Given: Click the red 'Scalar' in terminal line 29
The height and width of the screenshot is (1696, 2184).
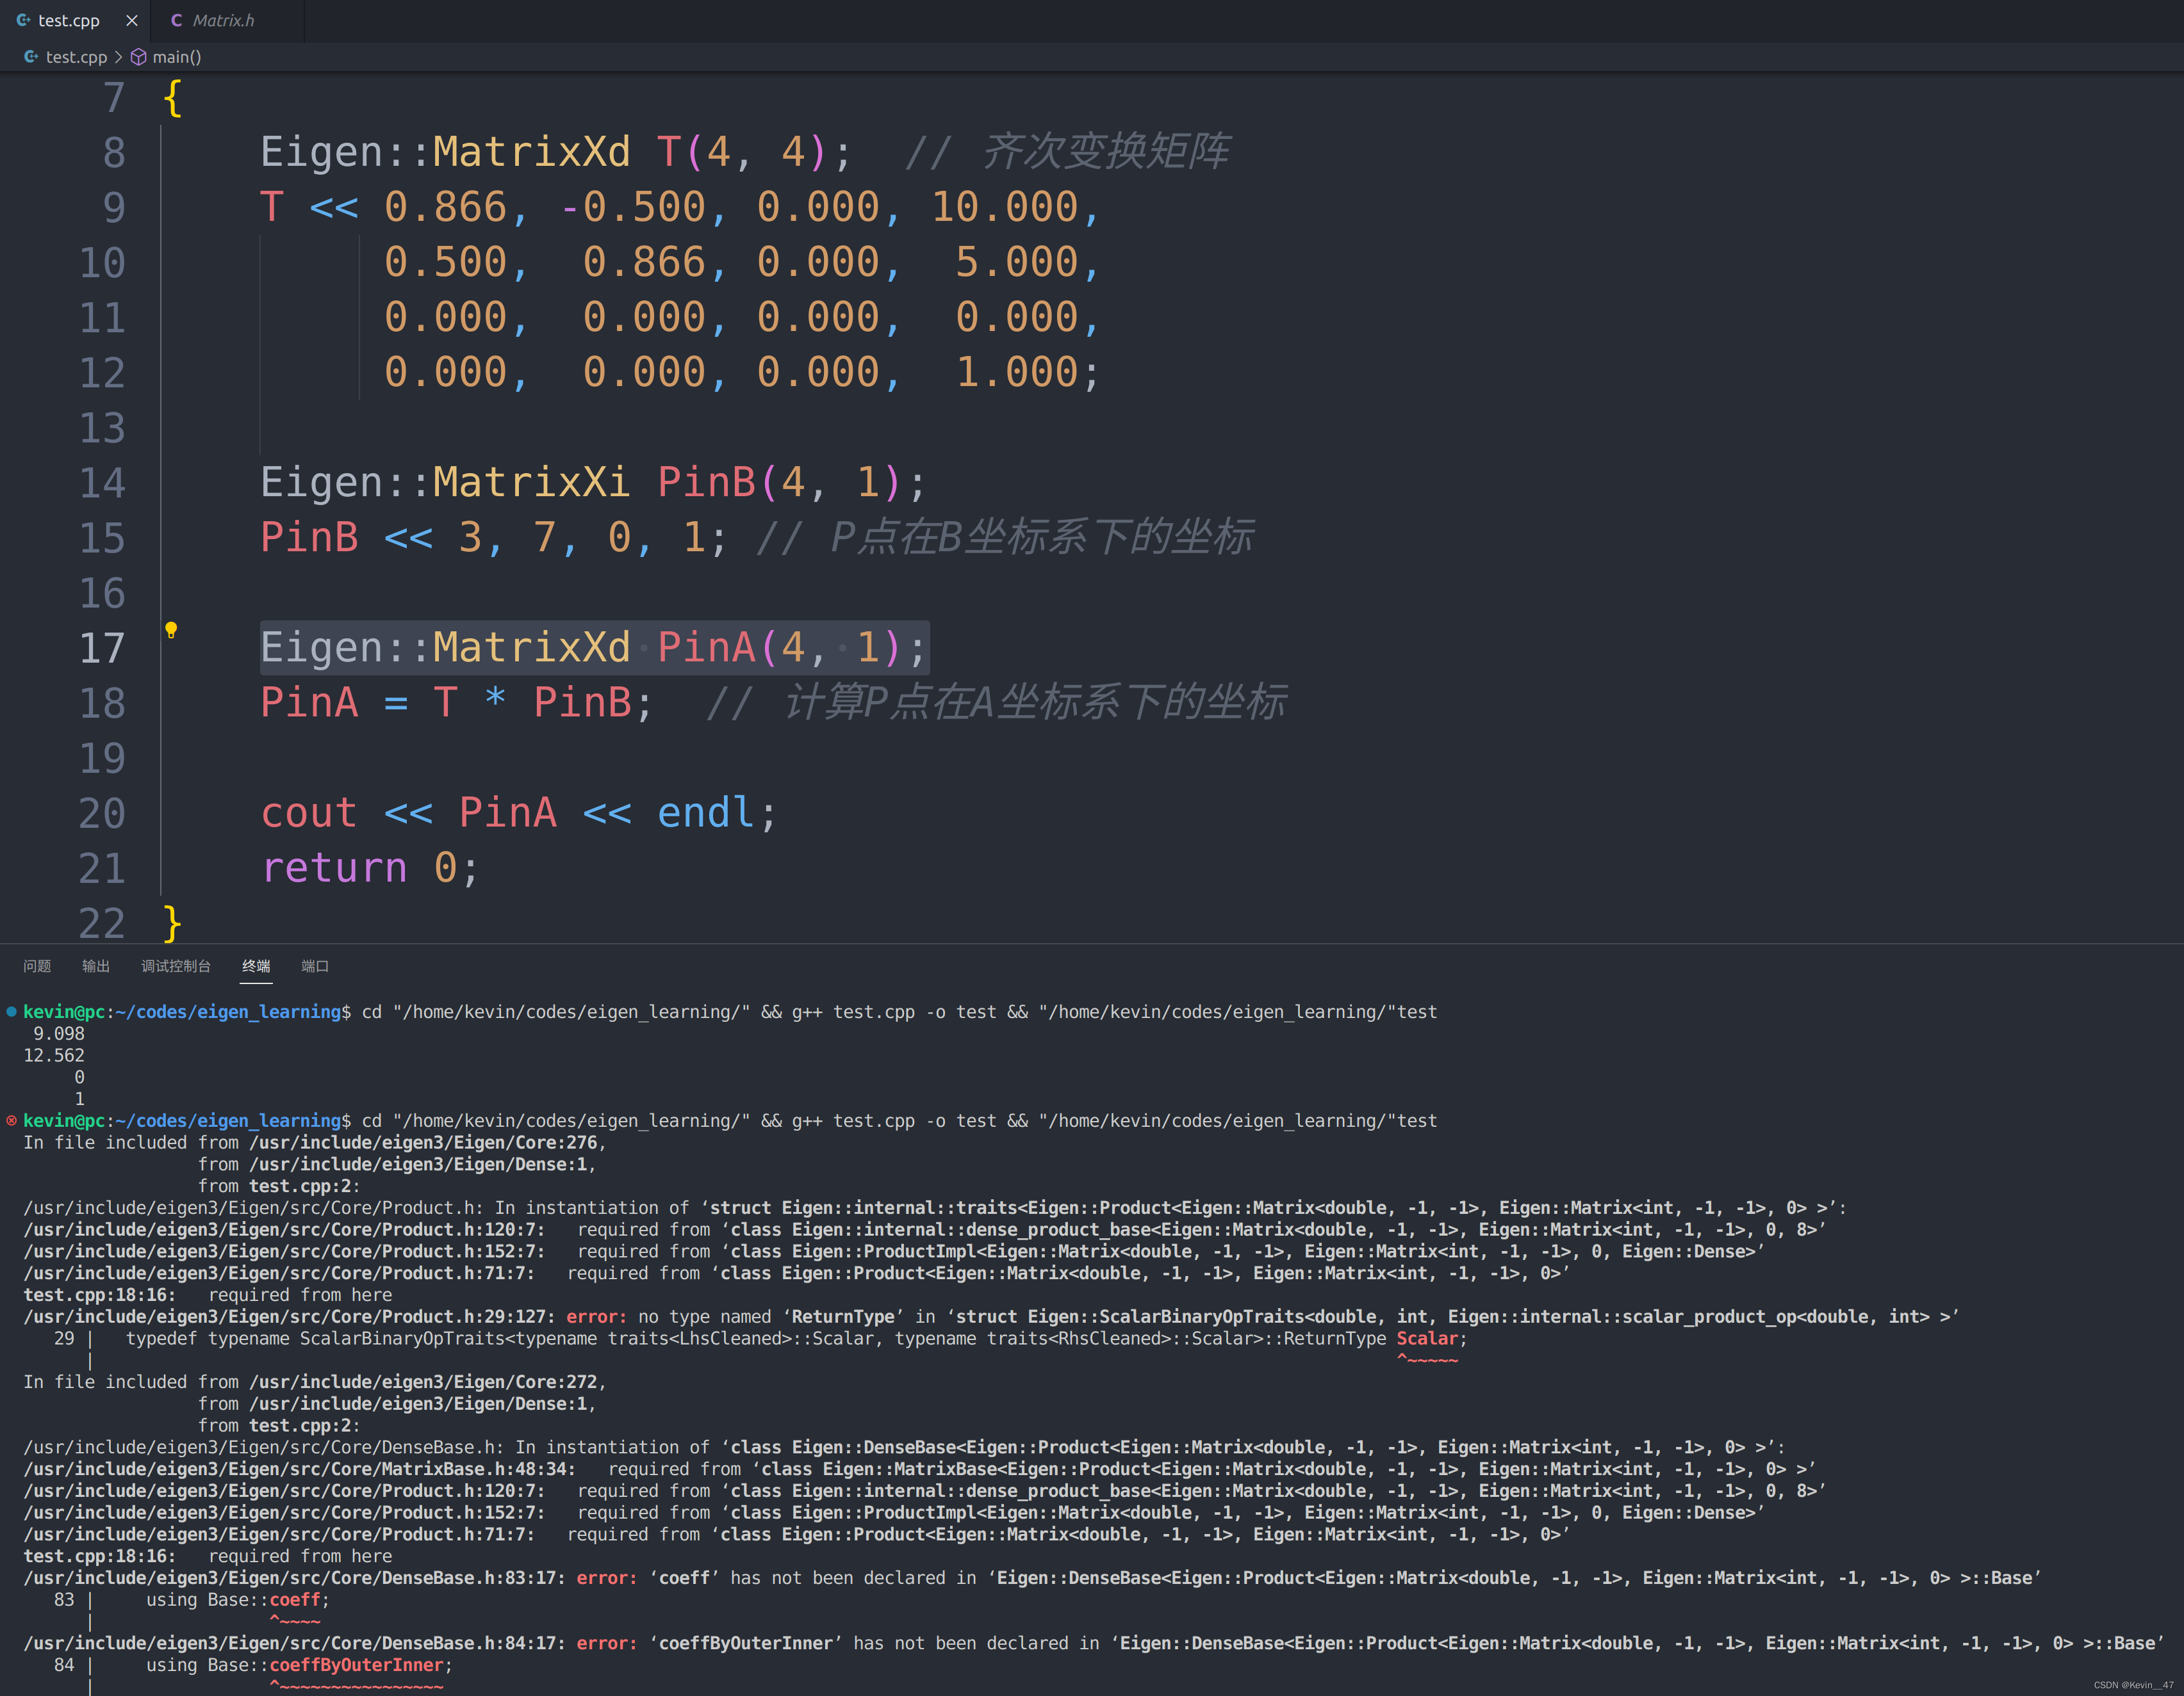Looking at the screenshot, I should click(x=1427, y=1338).
